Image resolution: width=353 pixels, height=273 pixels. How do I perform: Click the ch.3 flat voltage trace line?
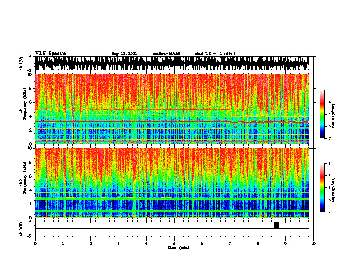click(172, 229)
